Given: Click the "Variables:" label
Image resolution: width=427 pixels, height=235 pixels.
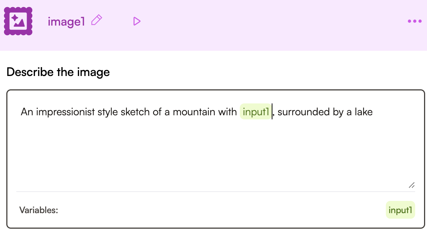Looking at the screenshot, I should [39, 211].
